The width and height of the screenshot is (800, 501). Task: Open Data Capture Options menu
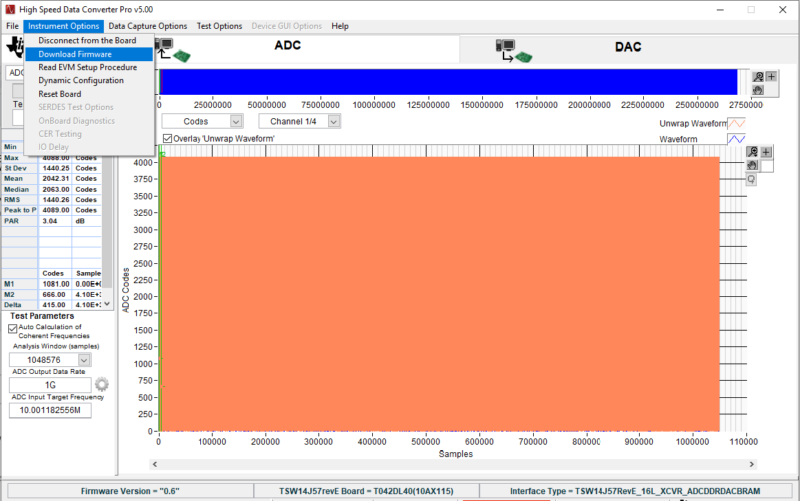pos(148,26)
